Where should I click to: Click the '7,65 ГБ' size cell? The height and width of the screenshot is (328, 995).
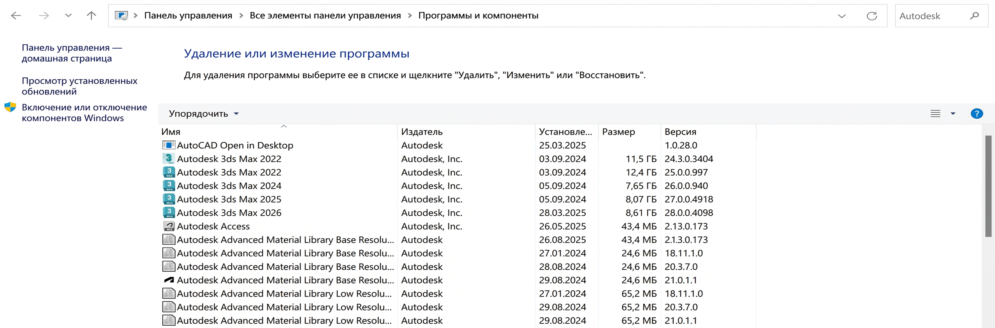(x=641, y=186)
